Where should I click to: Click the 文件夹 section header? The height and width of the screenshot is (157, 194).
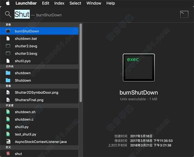(39, 67)
